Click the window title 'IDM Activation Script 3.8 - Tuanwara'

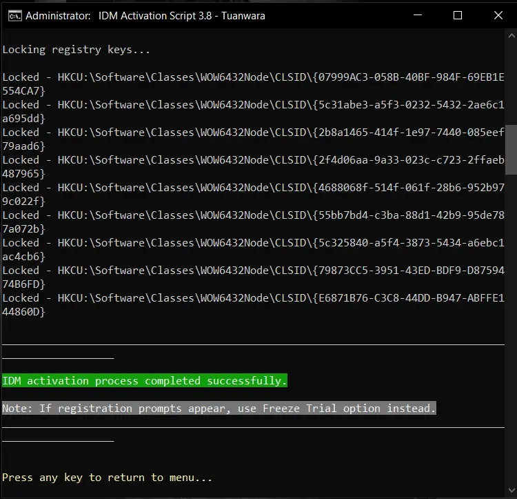click(x=182, y=15)
